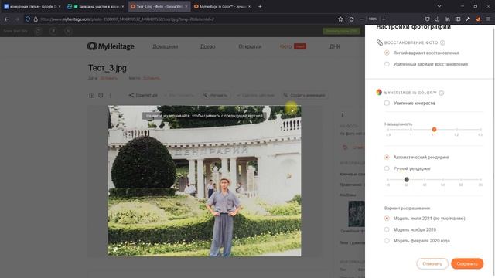Enable the contrast enhancement checkbox
This screenshot has width=495, height=278.
[x=387, y=103]
